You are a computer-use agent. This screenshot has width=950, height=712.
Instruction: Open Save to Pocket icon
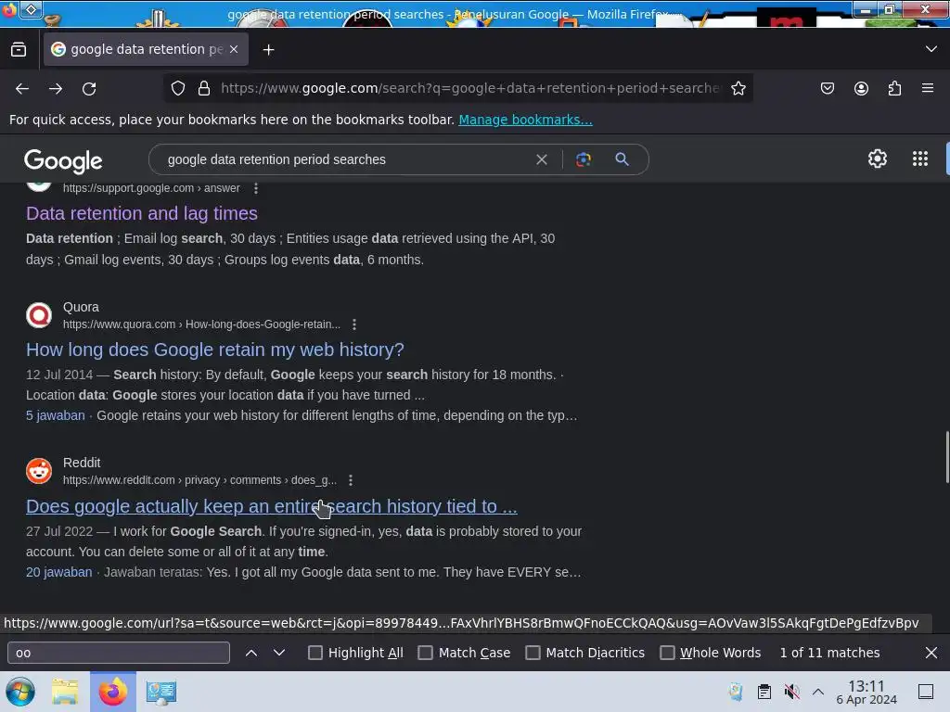(828, 88)
